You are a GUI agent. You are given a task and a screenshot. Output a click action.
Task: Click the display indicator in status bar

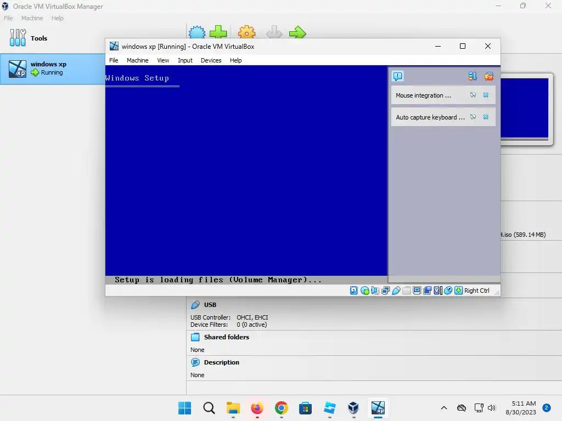pyautogui.click(x=417, y=291)
